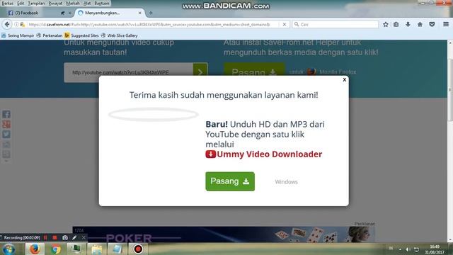Share page via Twitter sidebar icon
The image size is (453, 255).
point(6,134)
